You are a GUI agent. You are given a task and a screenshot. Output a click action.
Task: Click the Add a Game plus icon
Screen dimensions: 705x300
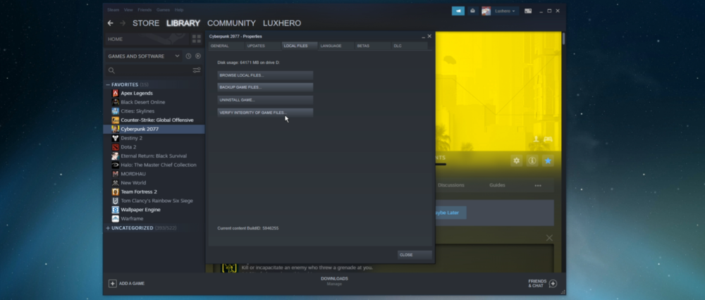pos(112,283)
